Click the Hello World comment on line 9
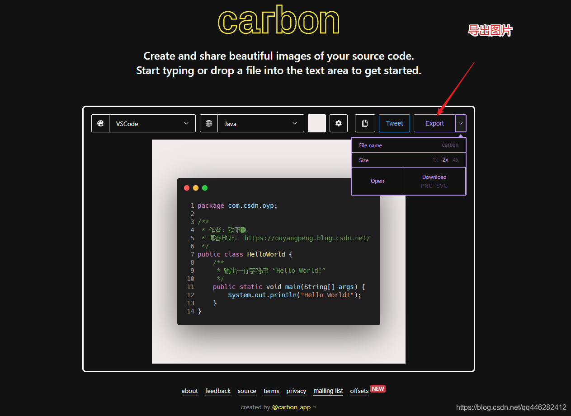Screen dimensions: 571x416 click(x=271, y=271)
